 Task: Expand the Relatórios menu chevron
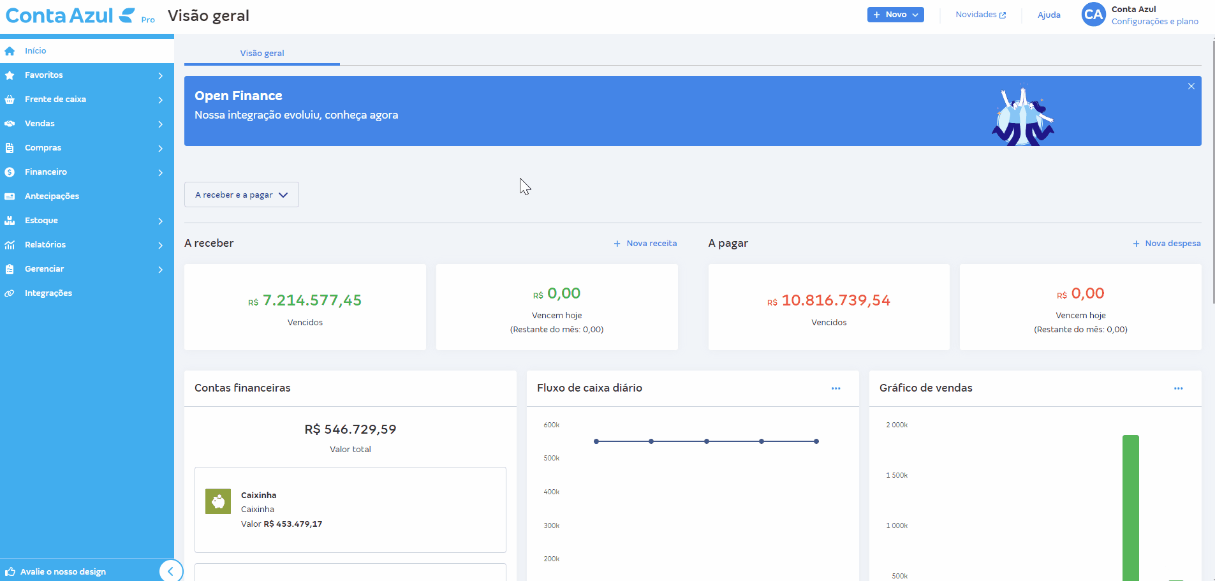161,245
